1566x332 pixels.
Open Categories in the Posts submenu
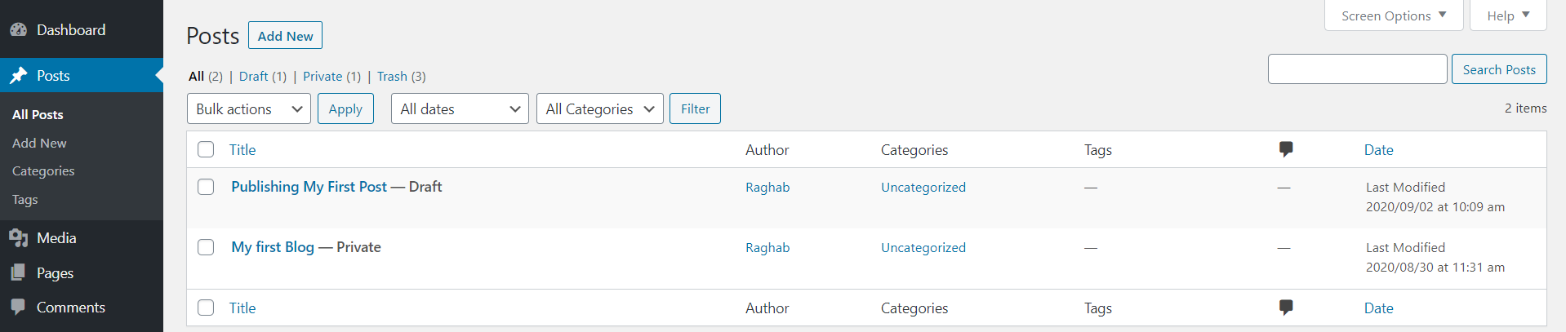(43, 171)
